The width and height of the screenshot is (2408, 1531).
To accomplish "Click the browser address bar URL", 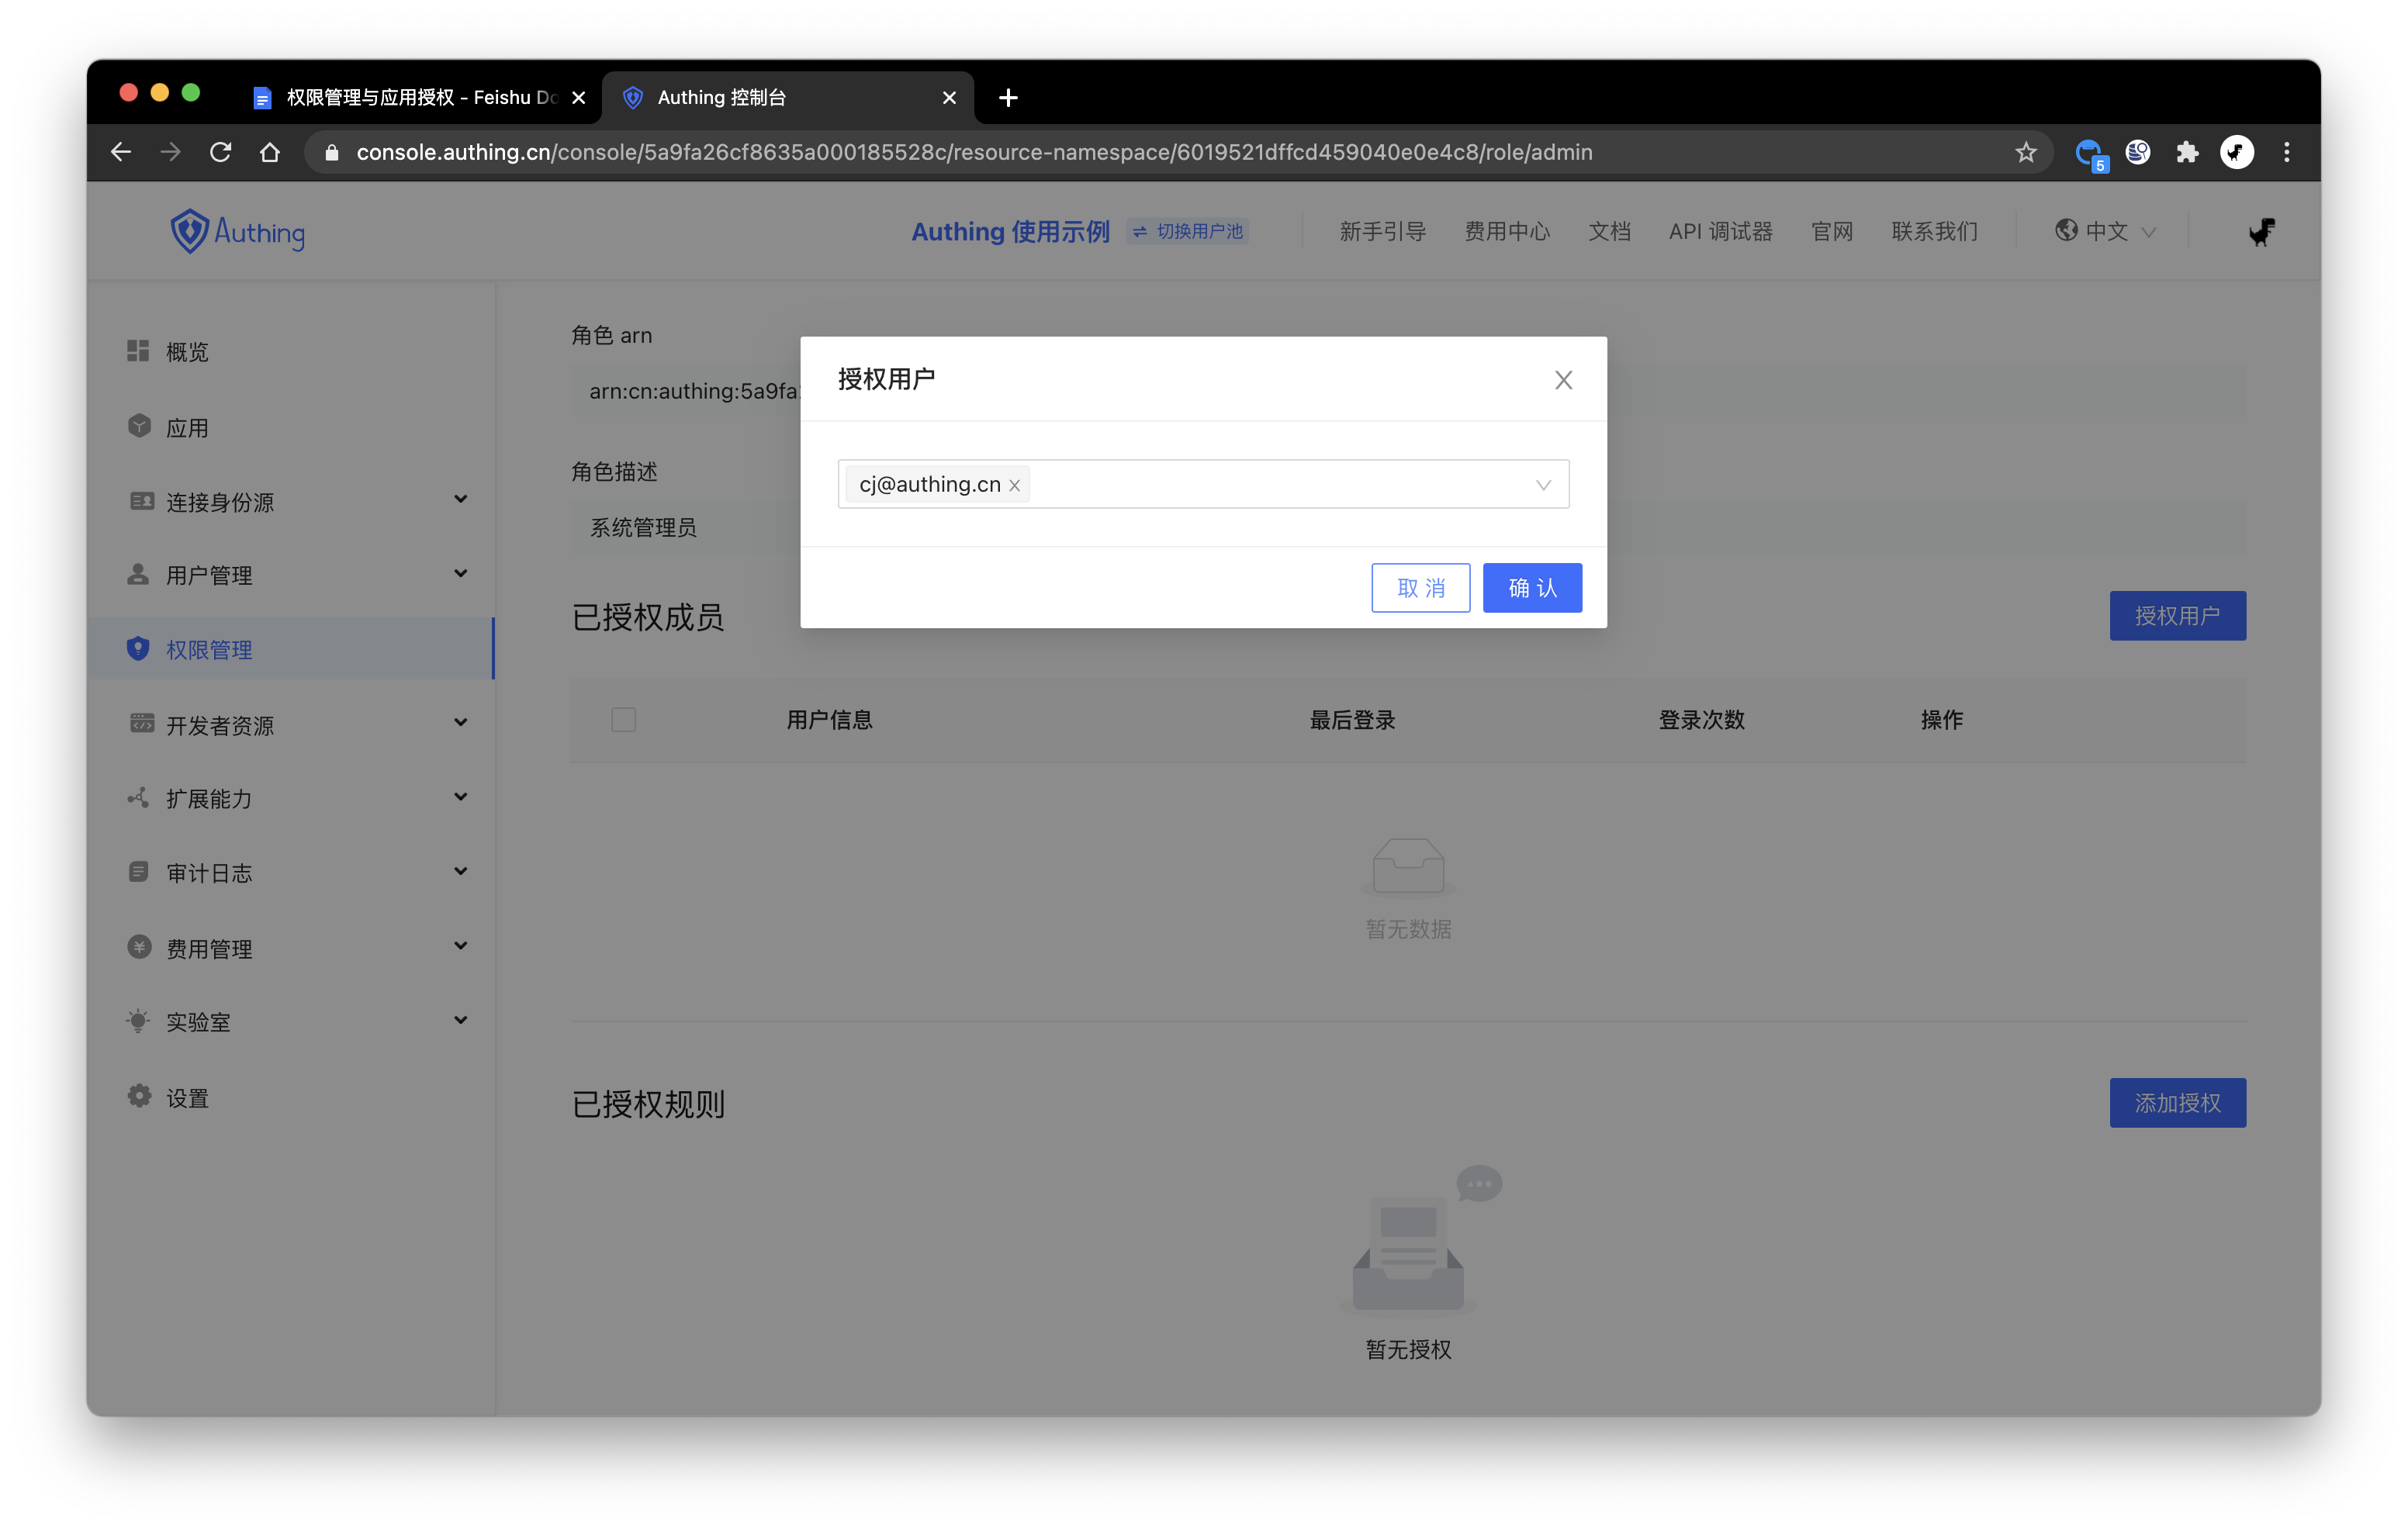I will coord(974,152).
